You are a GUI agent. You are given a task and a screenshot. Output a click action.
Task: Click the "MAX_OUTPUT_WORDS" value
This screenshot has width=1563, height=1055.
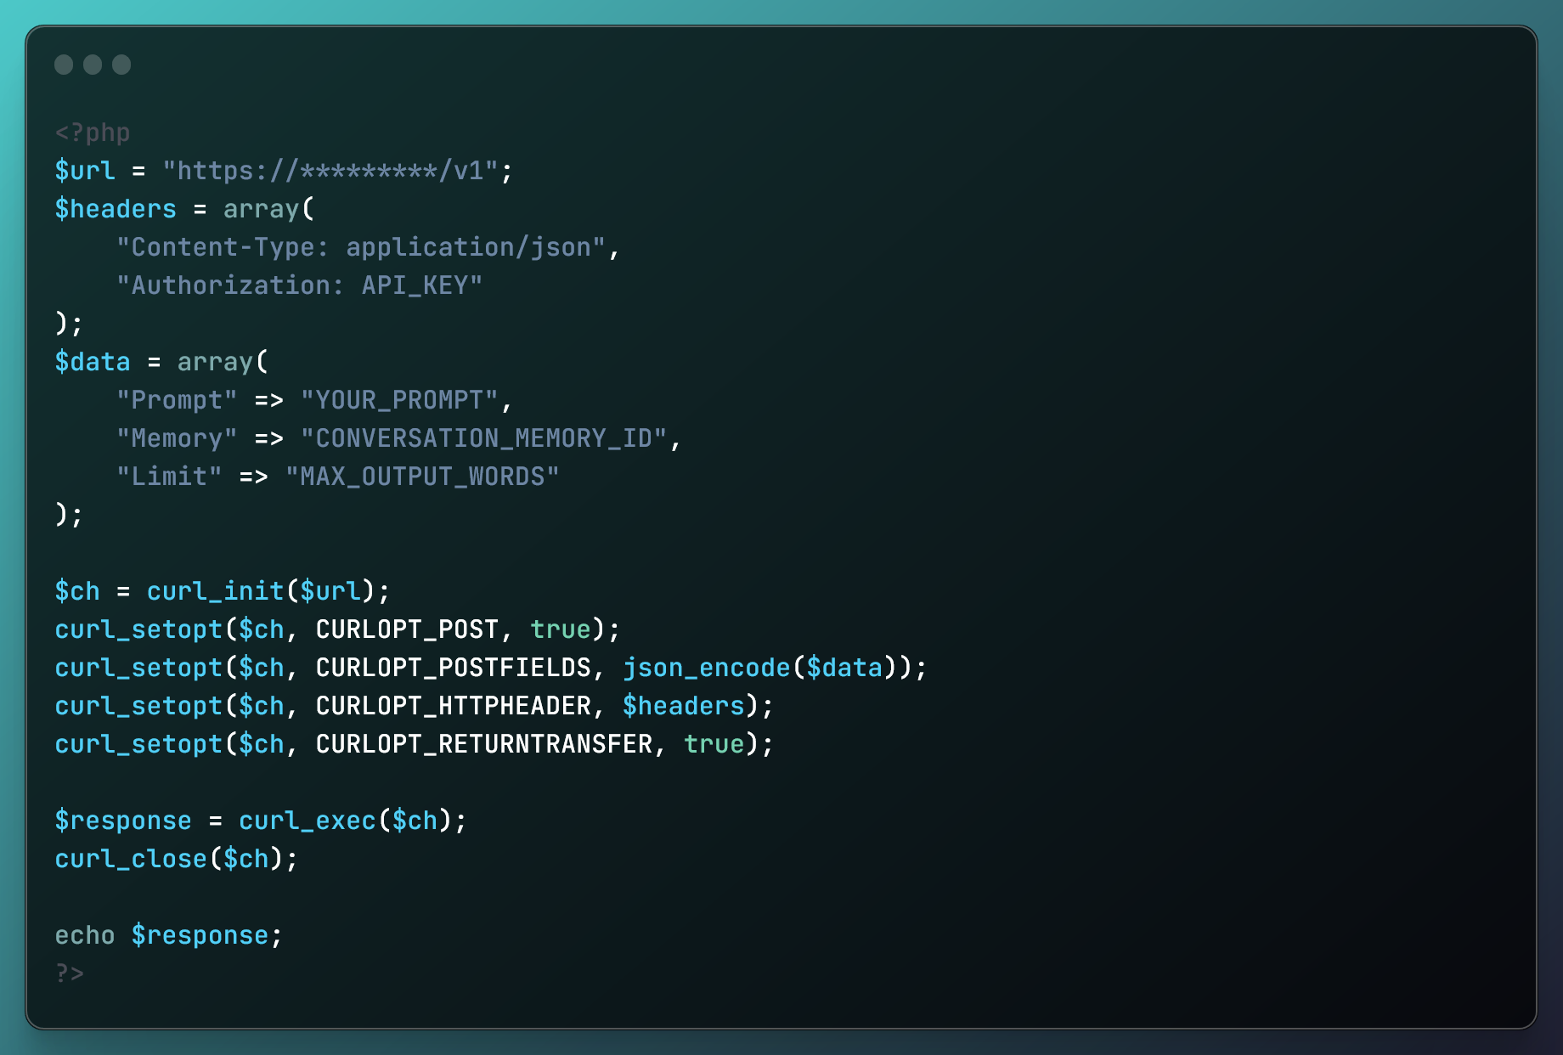pos(422,477)
